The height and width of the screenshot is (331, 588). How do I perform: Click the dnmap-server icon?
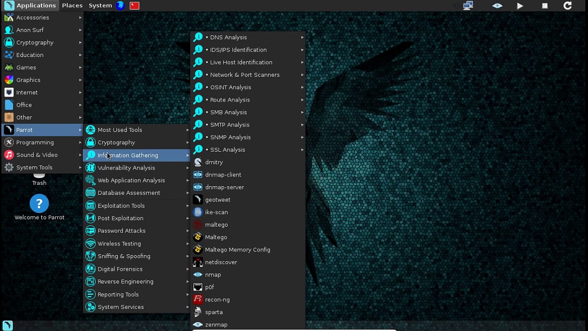tap(198, 187)
